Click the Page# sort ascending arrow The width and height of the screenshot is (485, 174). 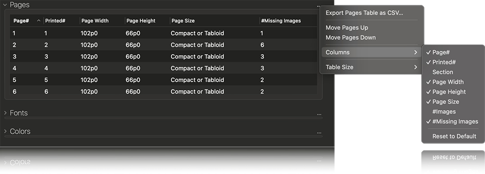tap(39, 21)
